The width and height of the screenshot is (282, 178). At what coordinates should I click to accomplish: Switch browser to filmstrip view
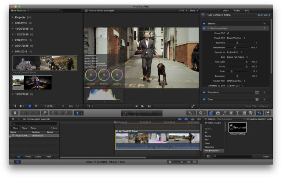coord(30,106)
